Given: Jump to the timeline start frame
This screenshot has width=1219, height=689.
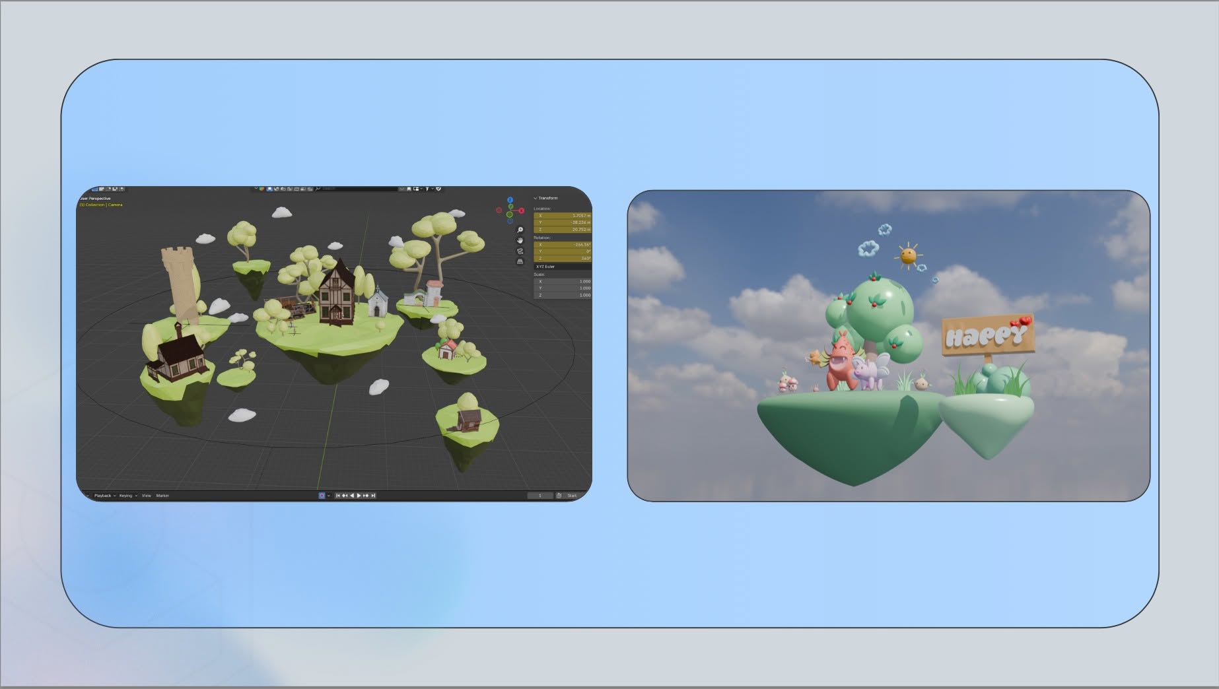Looking at the screenshot, I should point(338,496).
